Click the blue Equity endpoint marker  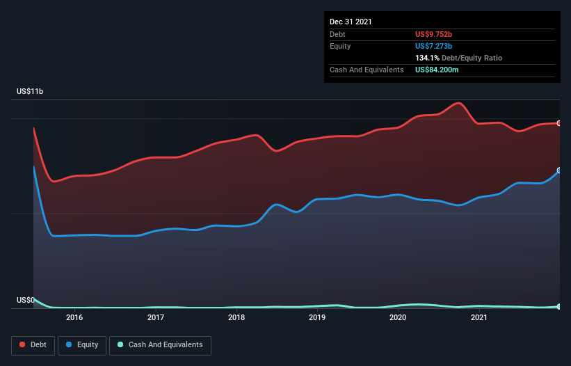(x=559, y=170)
